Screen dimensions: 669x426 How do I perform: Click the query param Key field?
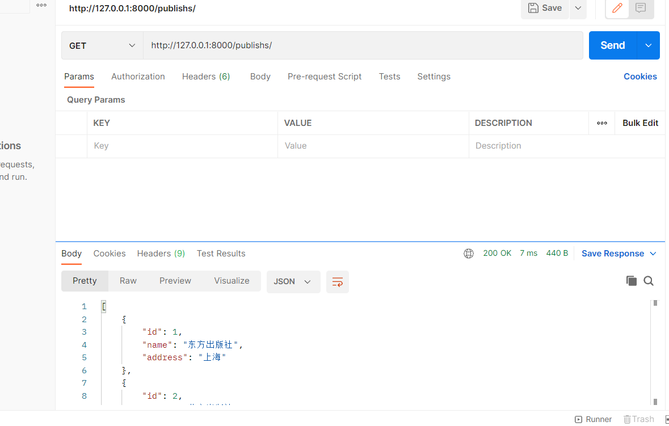click(x=182, y=146)
